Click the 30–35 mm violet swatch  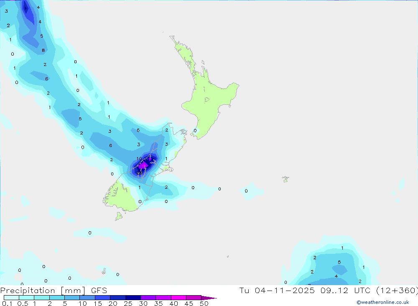148,298
